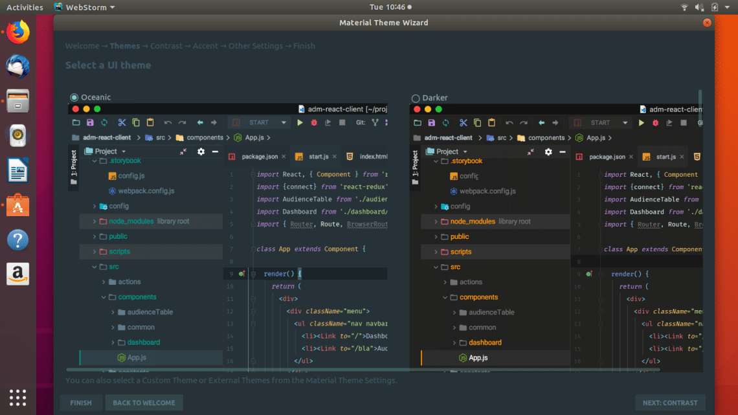Click the Git branch icon in the Oceanic preview
The width and height of the screenshot is (738, 415).
click(375, 122)
